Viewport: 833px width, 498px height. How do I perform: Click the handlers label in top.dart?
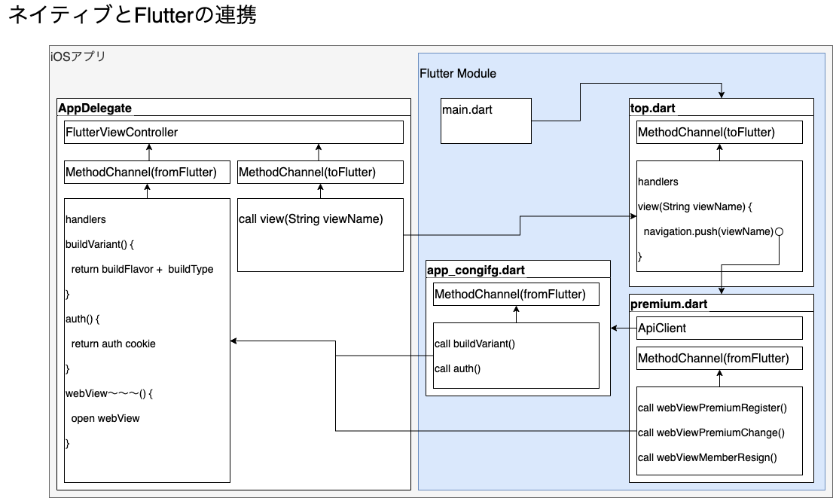pos(658,182)
